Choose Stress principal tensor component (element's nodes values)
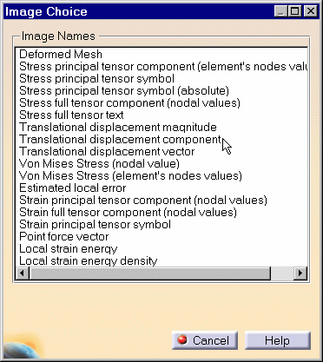 click(x=163, y=67)
